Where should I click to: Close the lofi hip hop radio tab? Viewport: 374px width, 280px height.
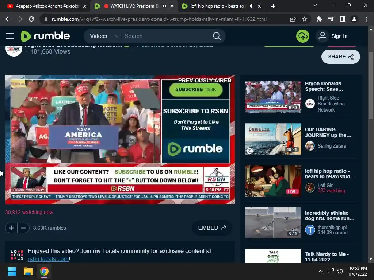point(260,6)
